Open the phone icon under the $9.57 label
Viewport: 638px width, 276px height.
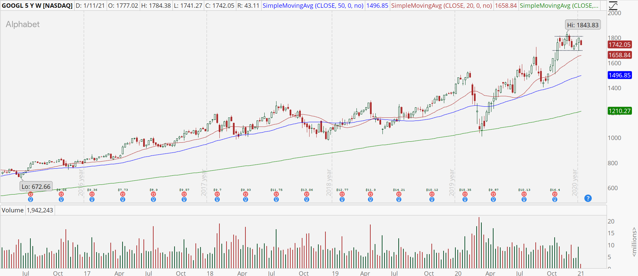184,194
